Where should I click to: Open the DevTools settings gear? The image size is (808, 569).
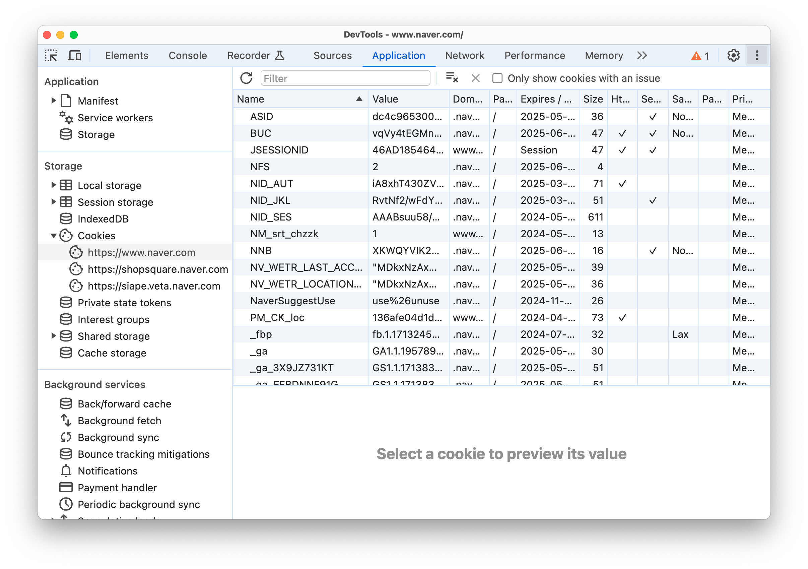(733, 56)
